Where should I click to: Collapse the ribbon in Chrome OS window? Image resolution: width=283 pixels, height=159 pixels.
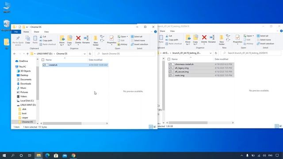pyautogui.click(x=151, y=32)
